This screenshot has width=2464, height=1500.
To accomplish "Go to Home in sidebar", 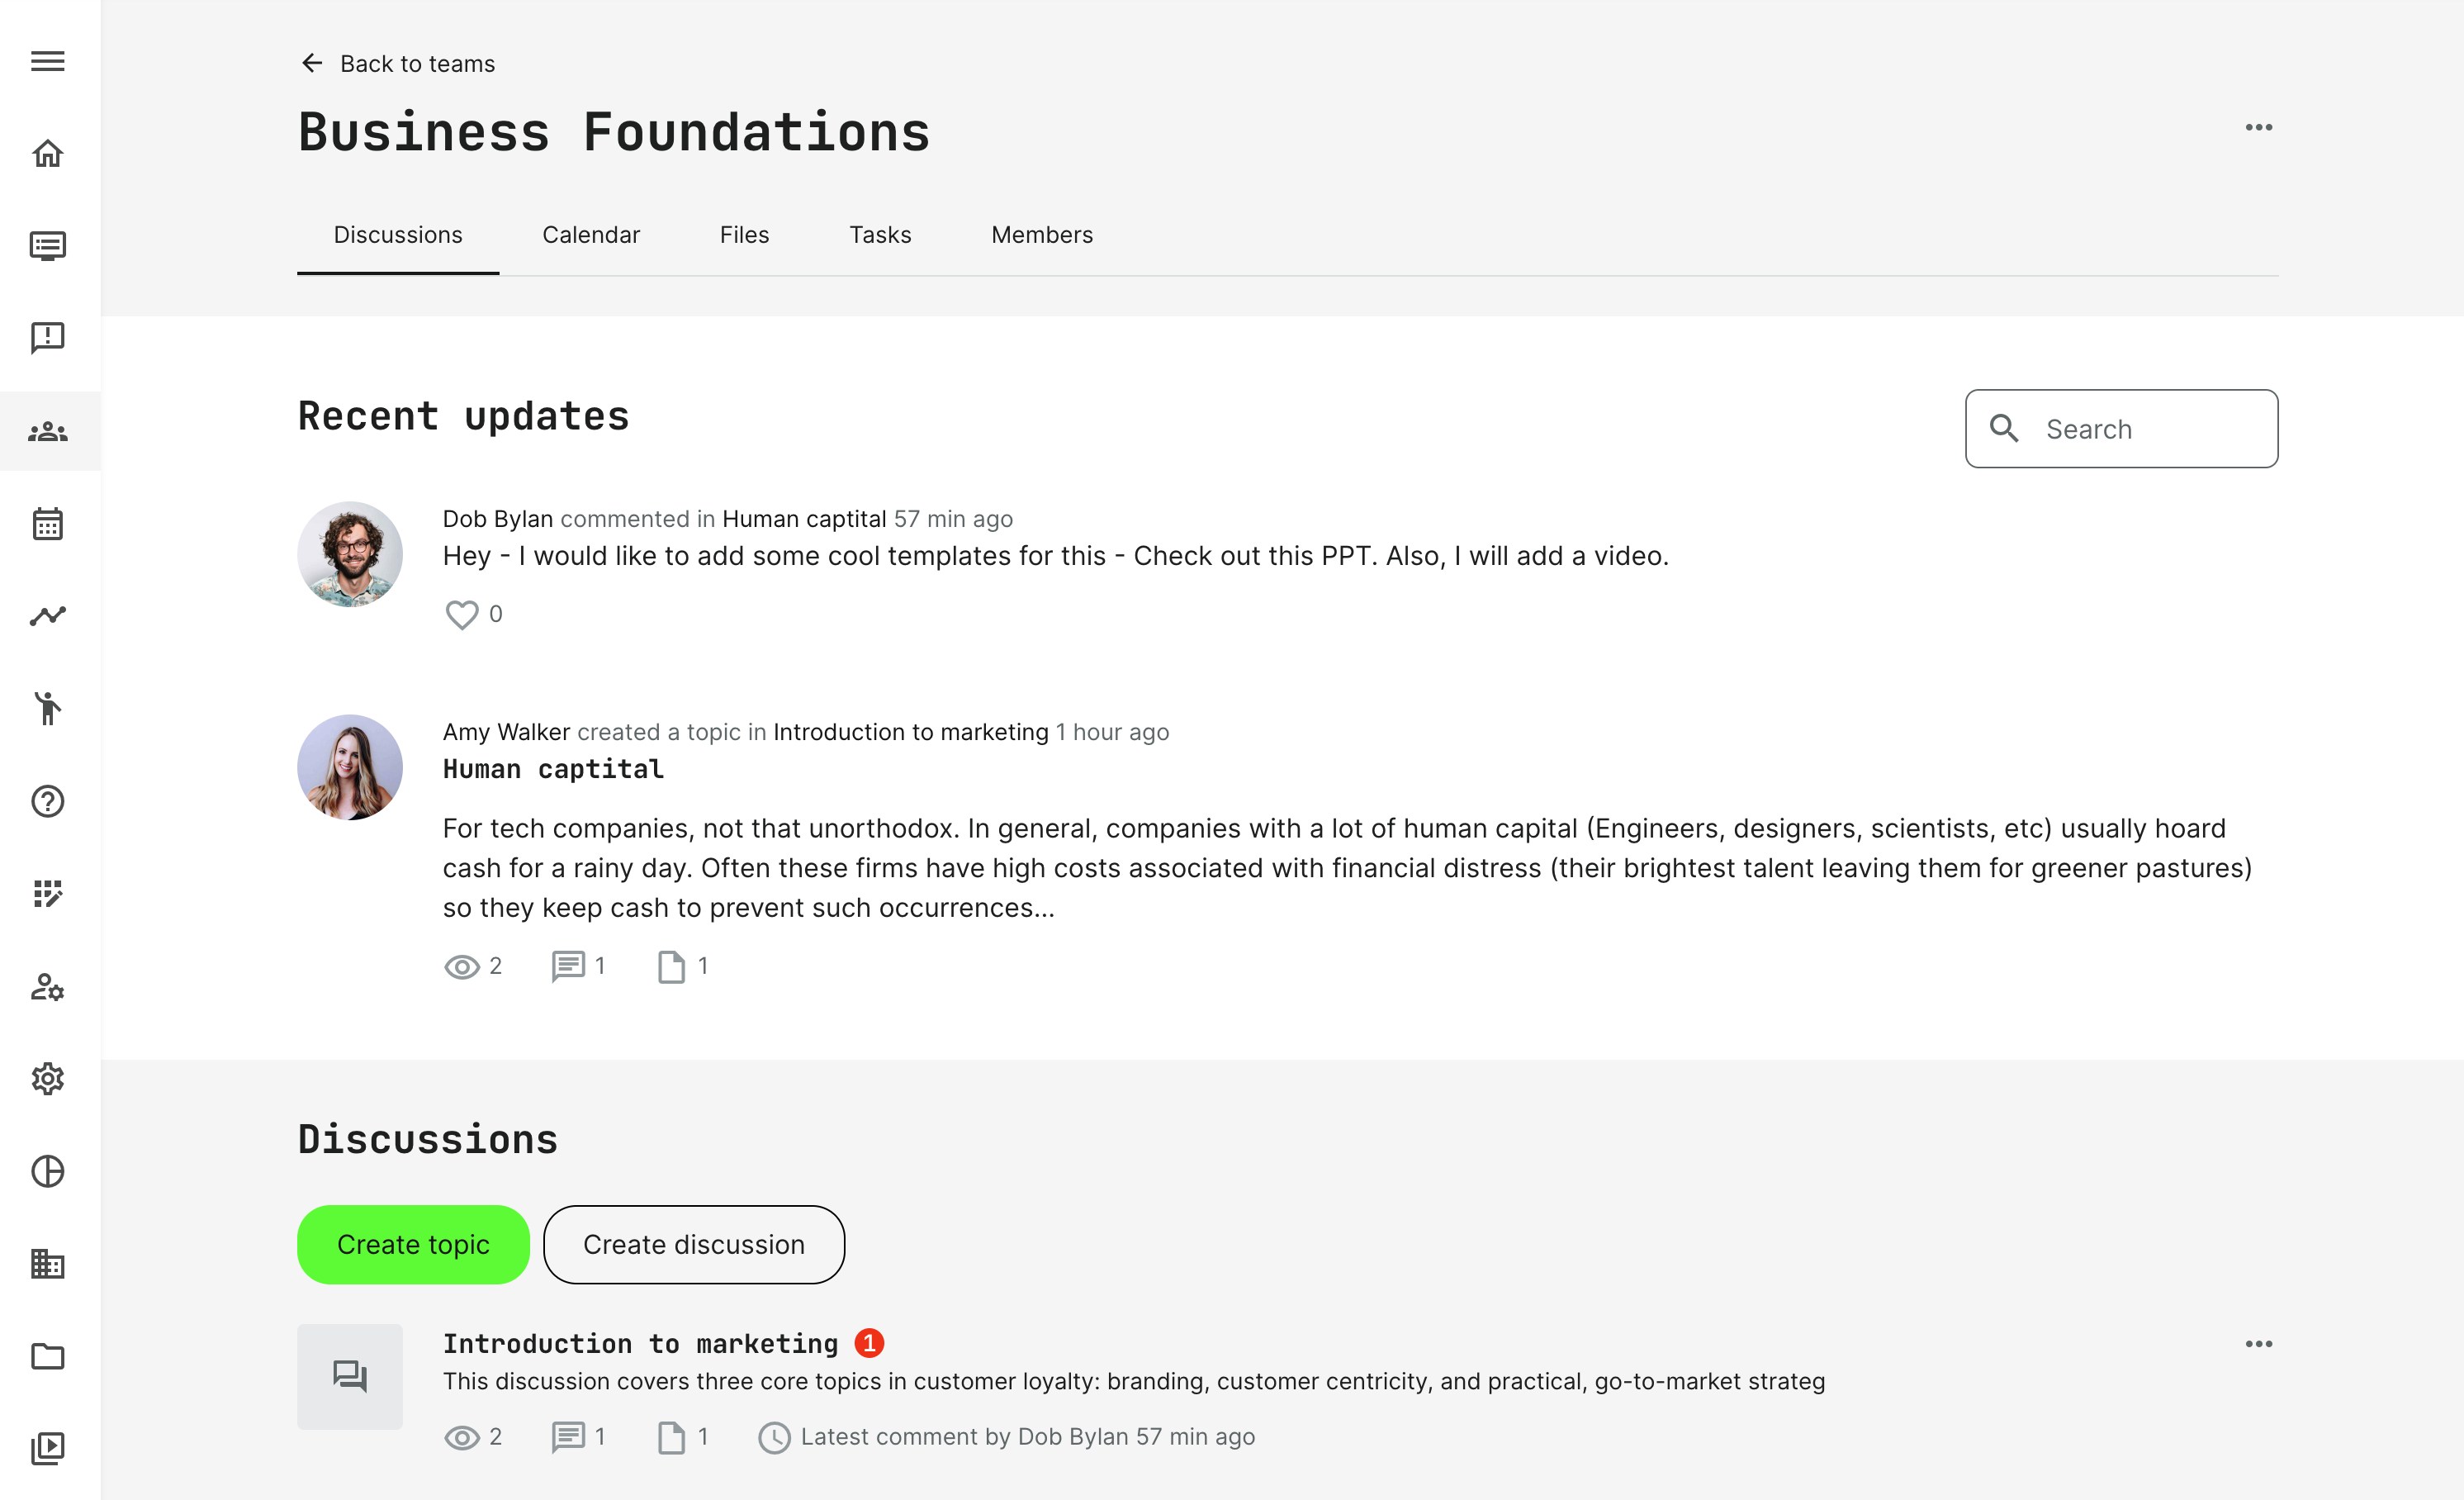I will [x=48, y=153].
